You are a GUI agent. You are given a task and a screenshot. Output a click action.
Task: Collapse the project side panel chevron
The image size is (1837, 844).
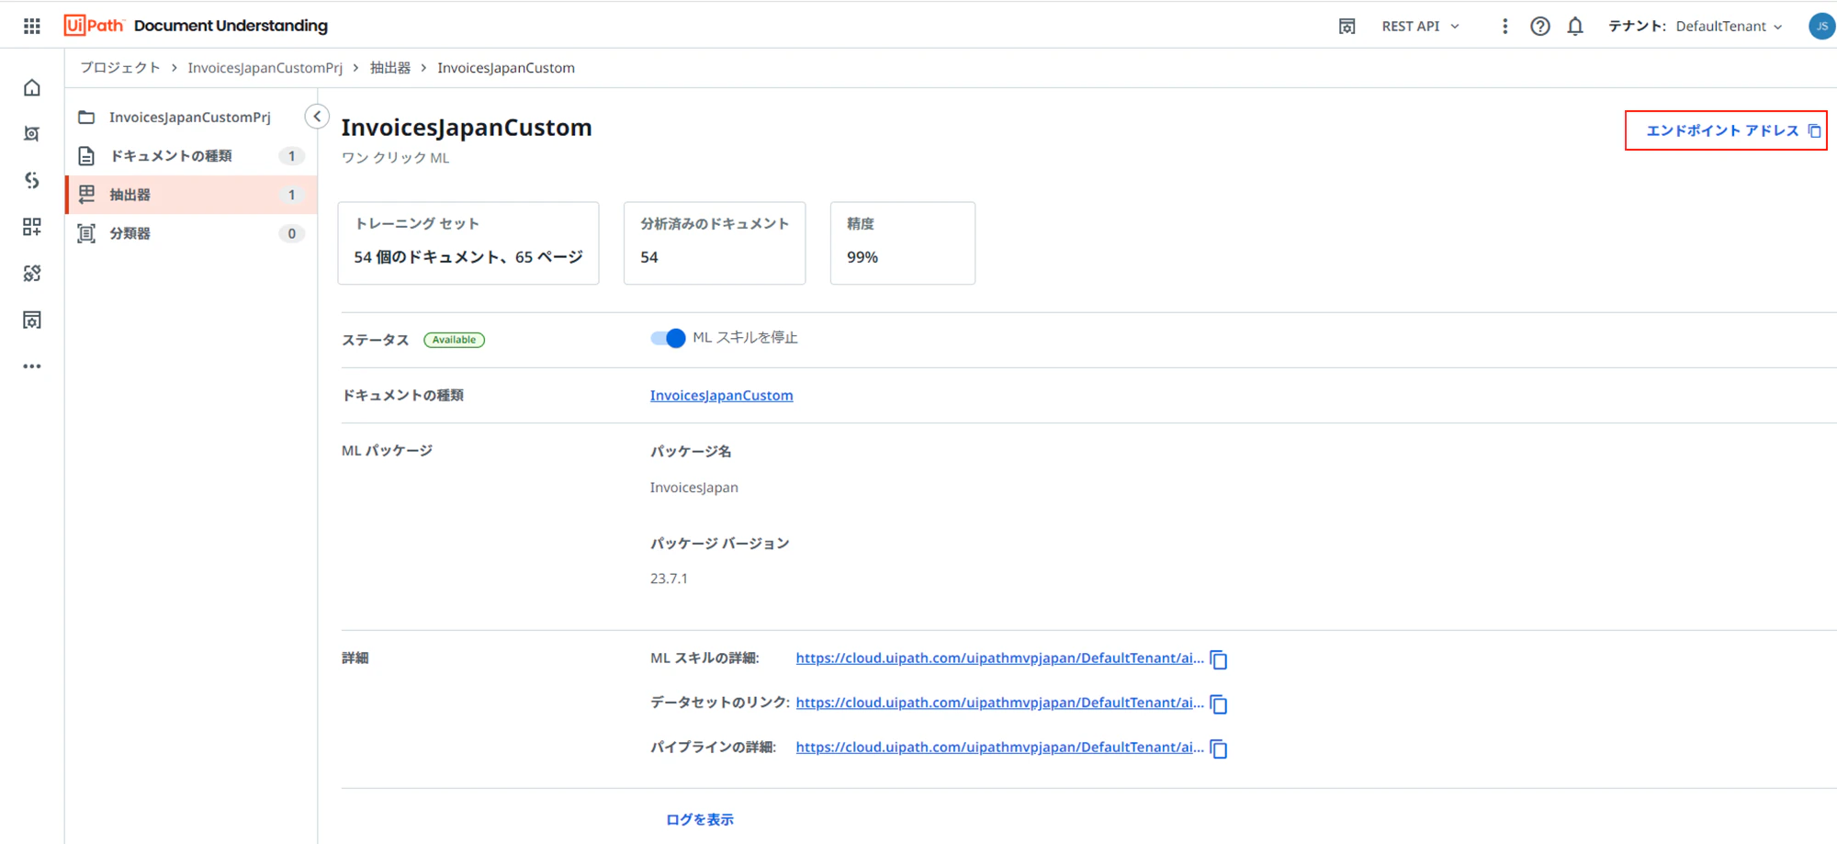[317, 117]
